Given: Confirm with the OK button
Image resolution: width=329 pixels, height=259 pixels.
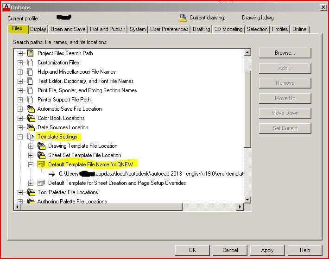Looking at the screenshot, I should pos(192,250).
